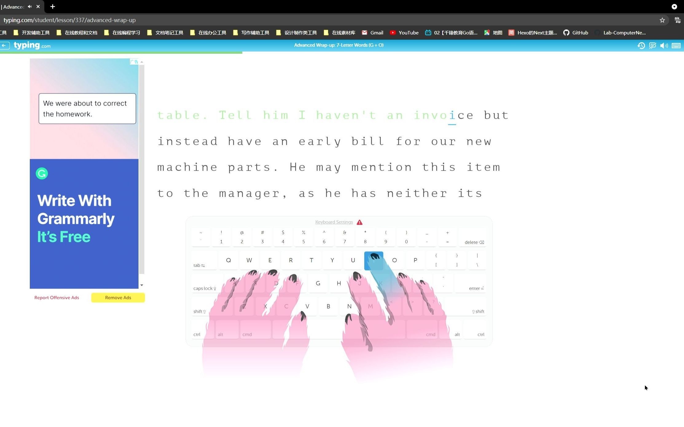
Task: Open Keyboard Settings panel
Action: pos(334,222)
